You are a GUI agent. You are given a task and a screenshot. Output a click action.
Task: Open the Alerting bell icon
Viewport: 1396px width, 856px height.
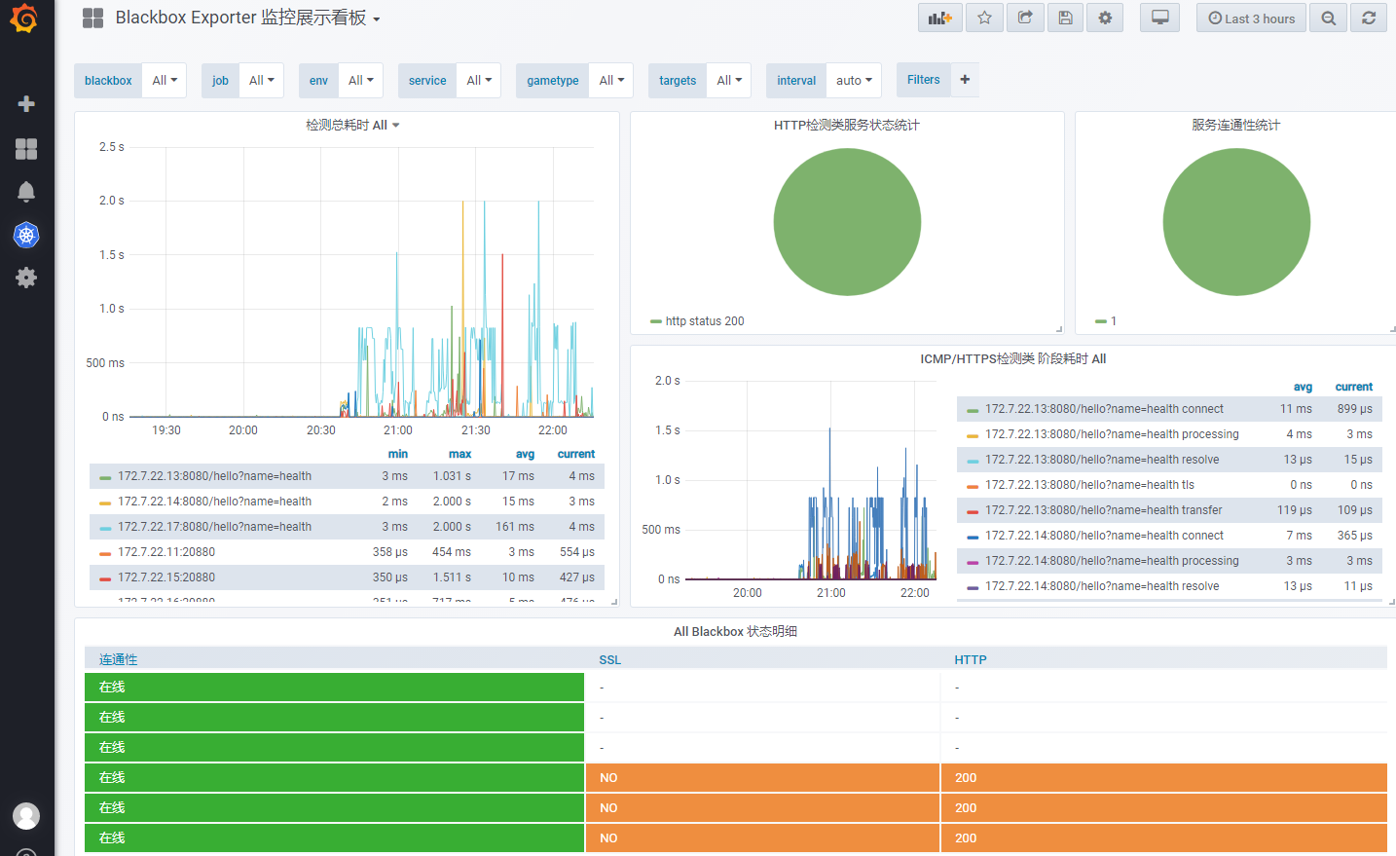[26, 191]
